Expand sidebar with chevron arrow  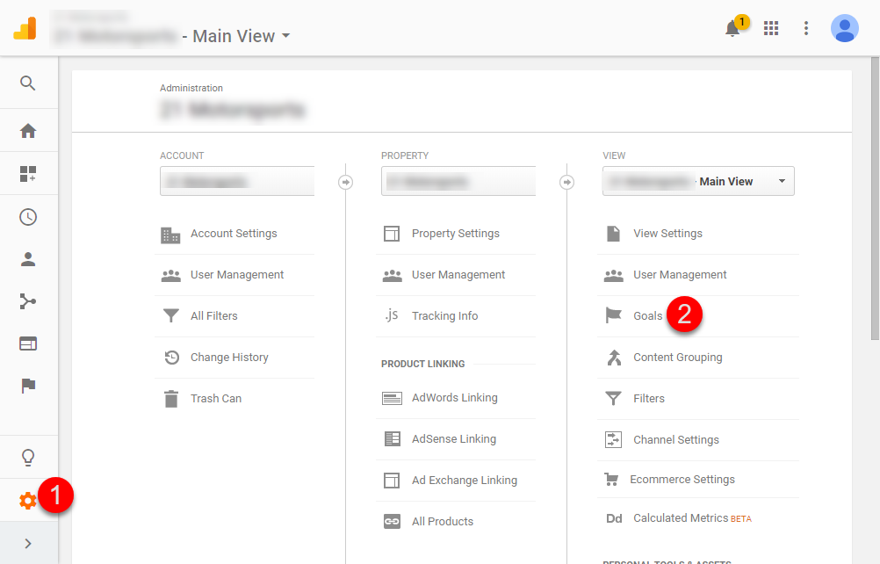(x=28, y=543)
